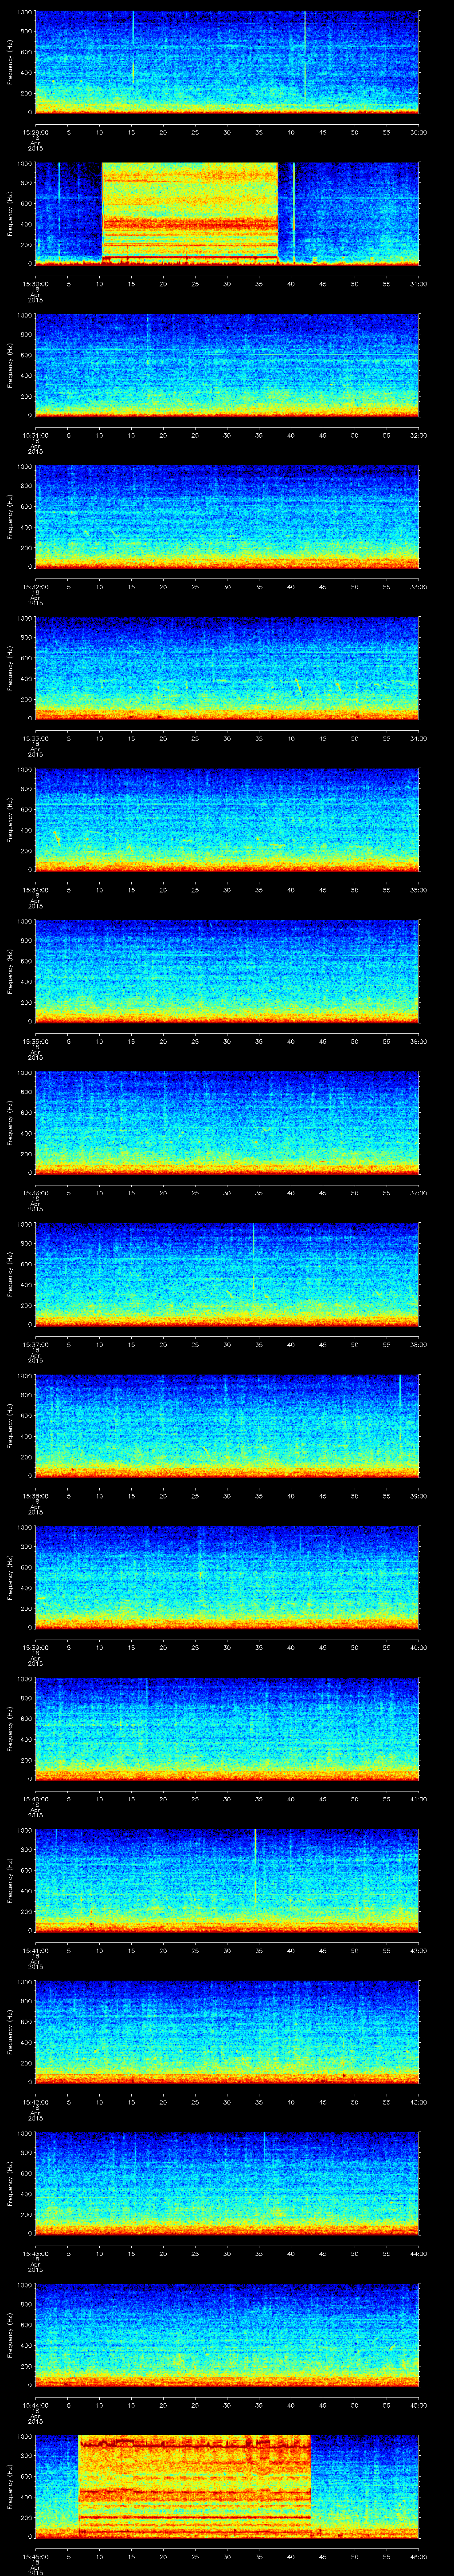This screenshot has width=454, height=2576.
Task: Click the 15:38:00 time axis label
Action: [x=35, y=1495]
